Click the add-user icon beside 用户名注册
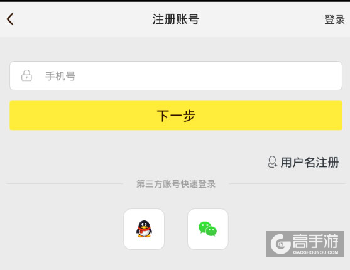The width and height of the screenshot is (350, 270). [272, 162]
